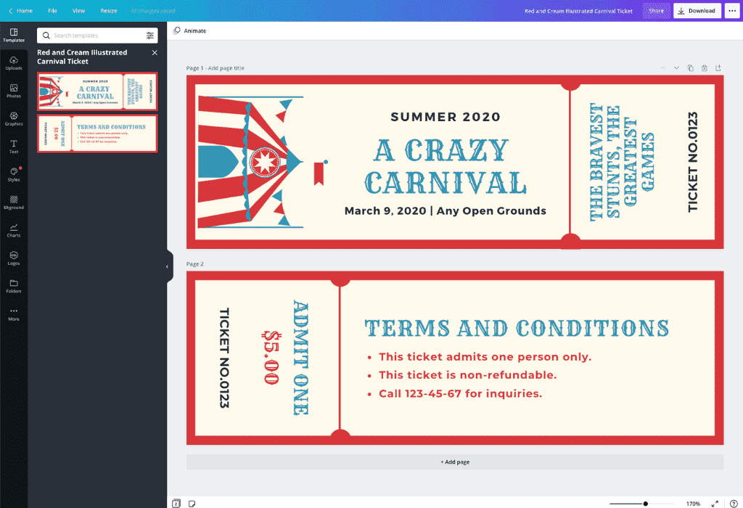Open the Resize menu
The width and height of the screenshot is (743, 508).
tap(108, 11)
